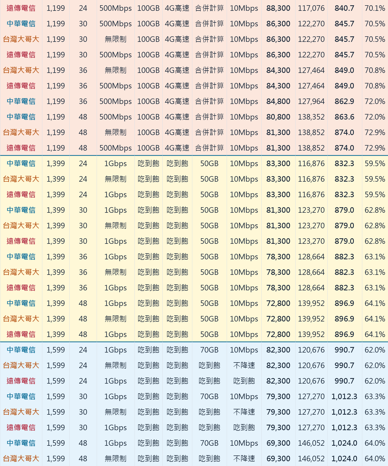Select 不降速 cell in 1,599 48-month row
The image size is (388, 466).
[244, 459]
